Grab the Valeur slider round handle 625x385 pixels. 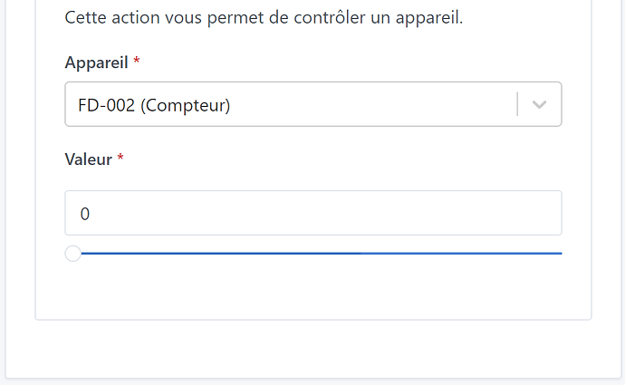[72, 254]
